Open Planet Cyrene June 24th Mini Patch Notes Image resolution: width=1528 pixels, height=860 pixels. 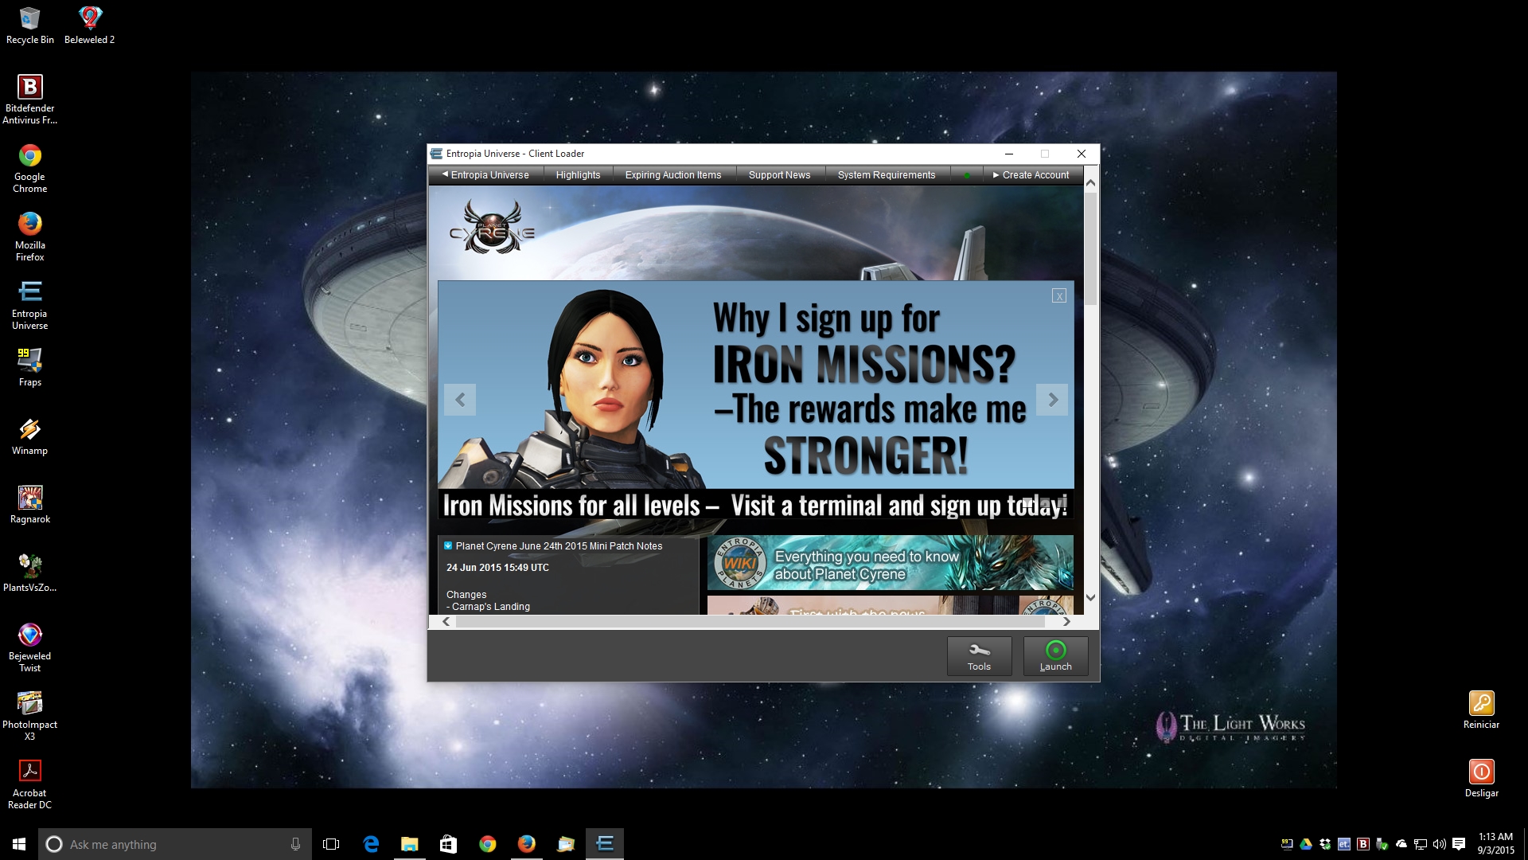tap(559, 546)
